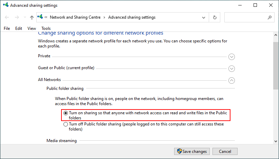Click the Private profile label
279x159 pixels.
(44, 56)
